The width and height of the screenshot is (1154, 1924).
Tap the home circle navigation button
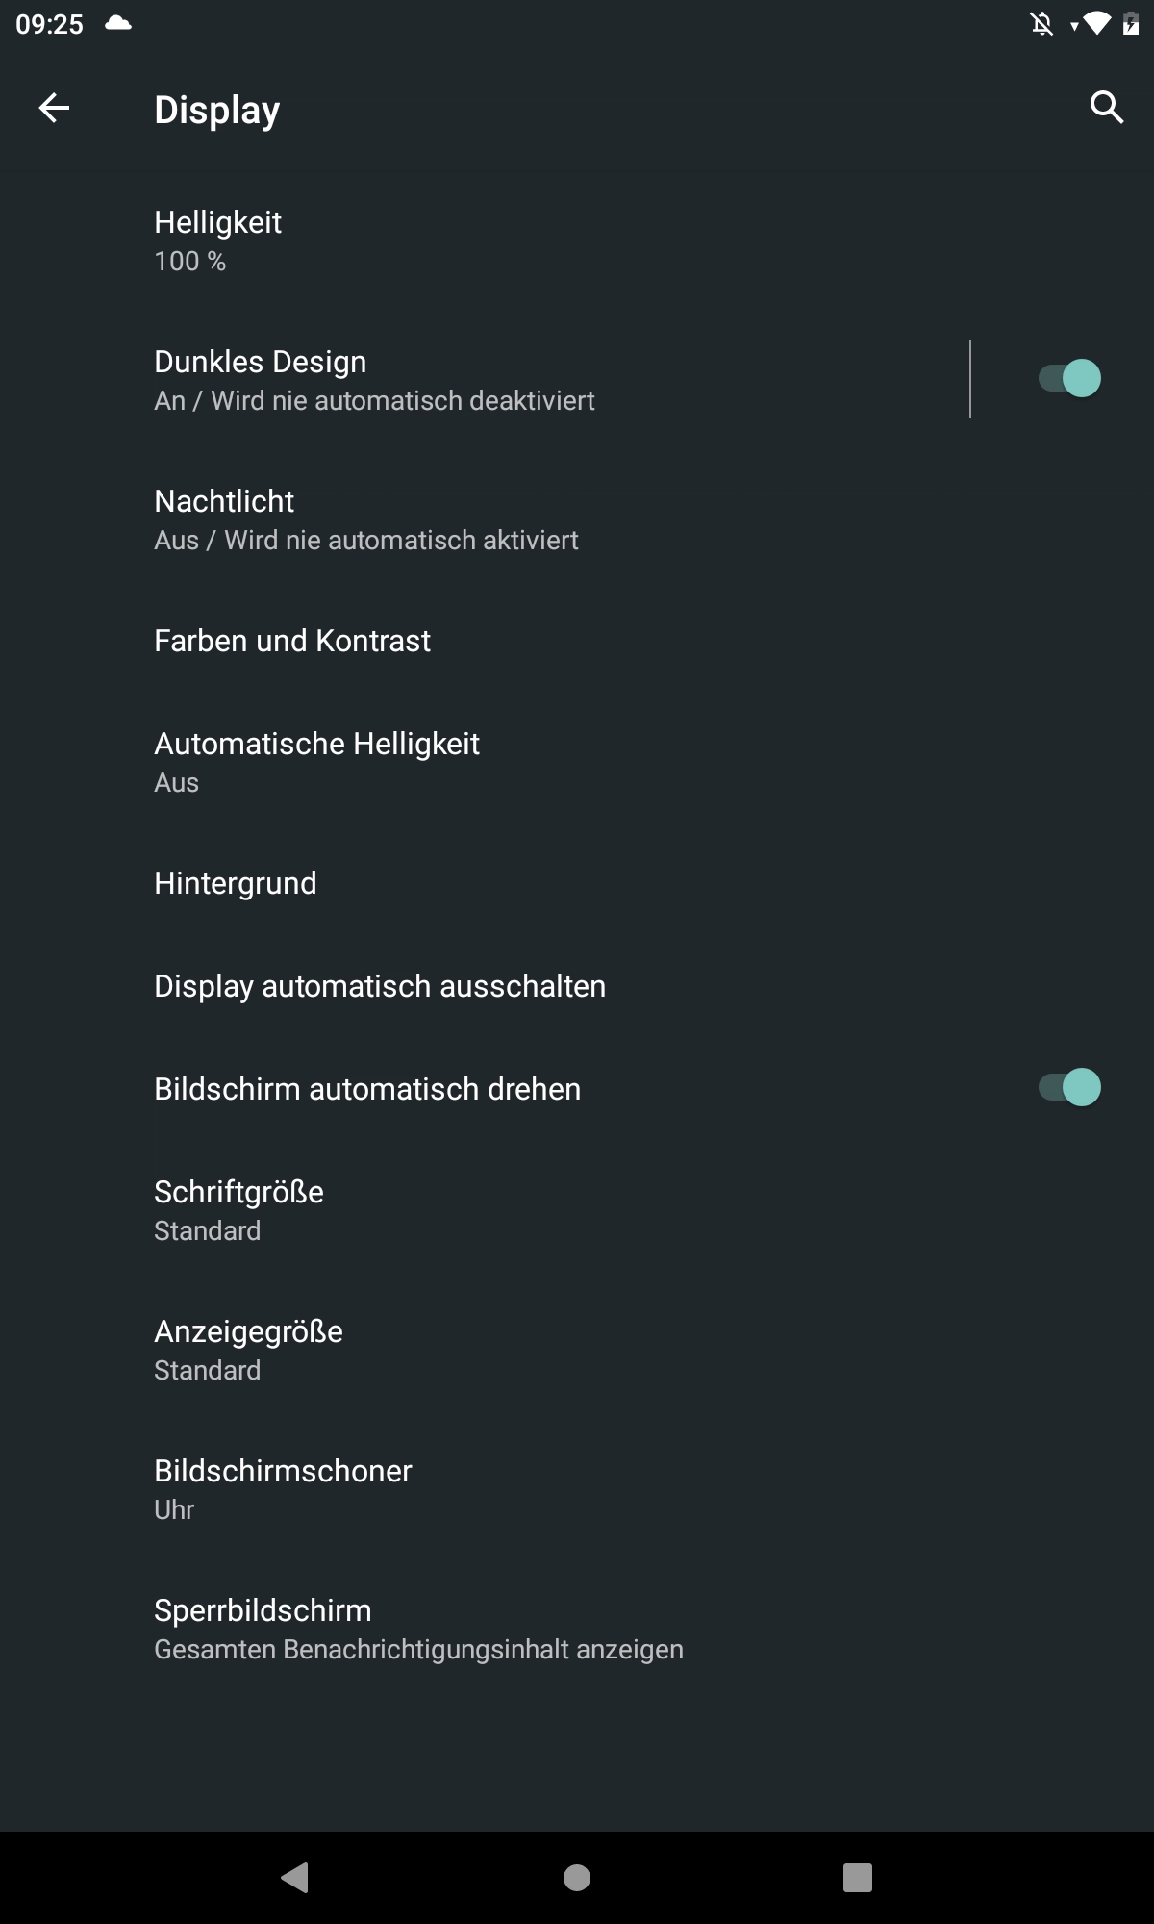[x=577, y=1877]
